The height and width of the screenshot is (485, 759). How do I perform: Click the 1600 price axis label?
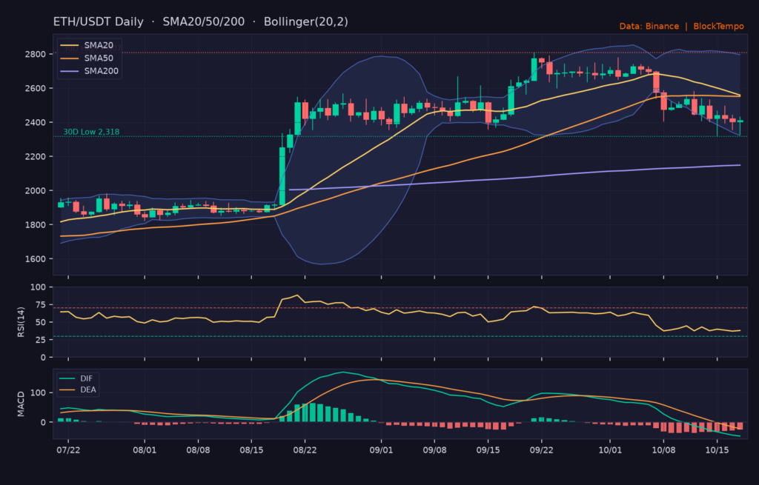click(36, 258)
